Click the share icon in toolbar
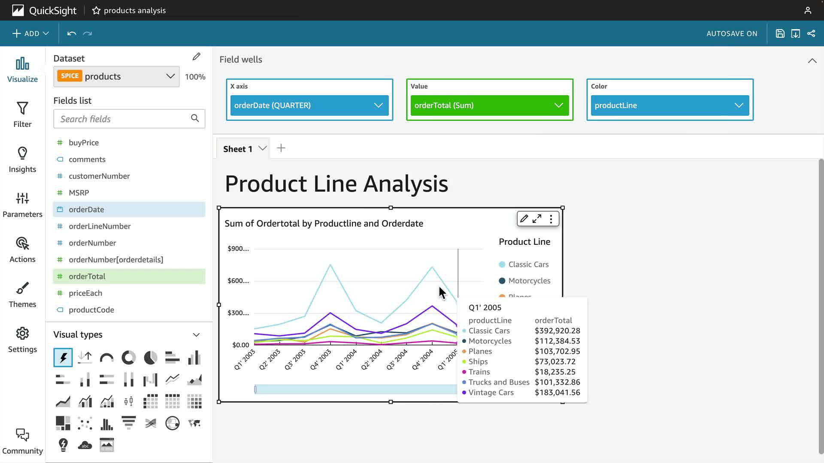Viewport: 824px width, 463px height. 811,33
